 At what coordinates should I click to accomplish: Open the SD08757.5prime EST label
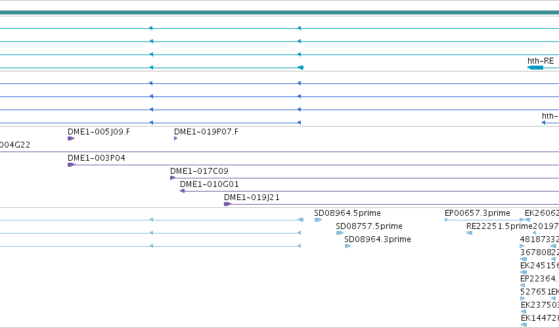tap(369, 226)
